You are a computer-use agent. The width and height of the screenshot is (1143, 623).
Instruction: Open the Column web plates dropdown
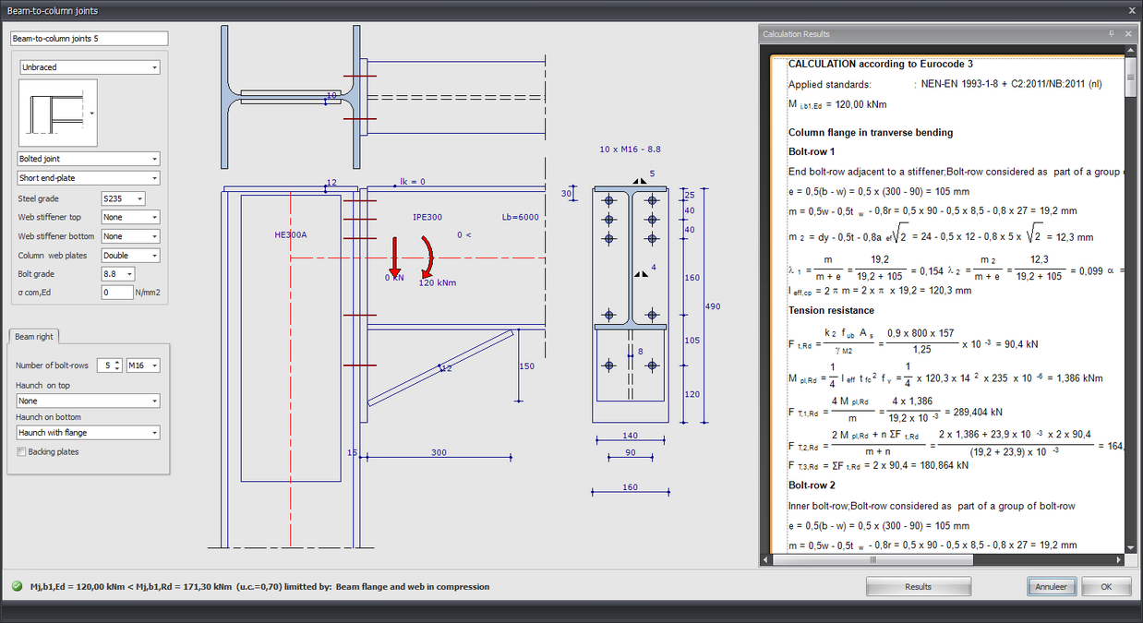tap(130, 255)
